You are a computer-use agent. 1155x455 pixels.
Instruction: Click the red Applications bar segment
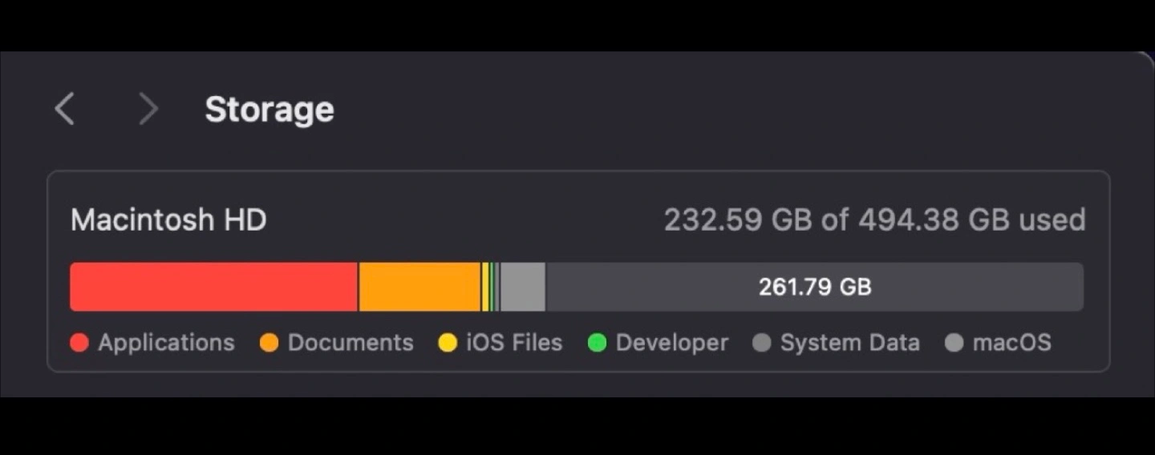pyautogui.click(x=213, y=287)
